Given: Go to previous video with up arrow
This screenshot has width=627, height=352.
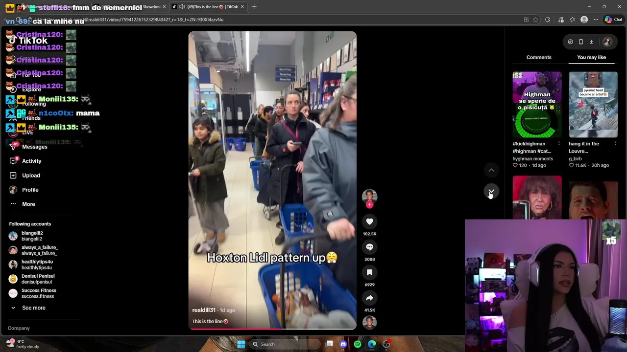Looking at the screenshot, I should [x=491, y=170].
